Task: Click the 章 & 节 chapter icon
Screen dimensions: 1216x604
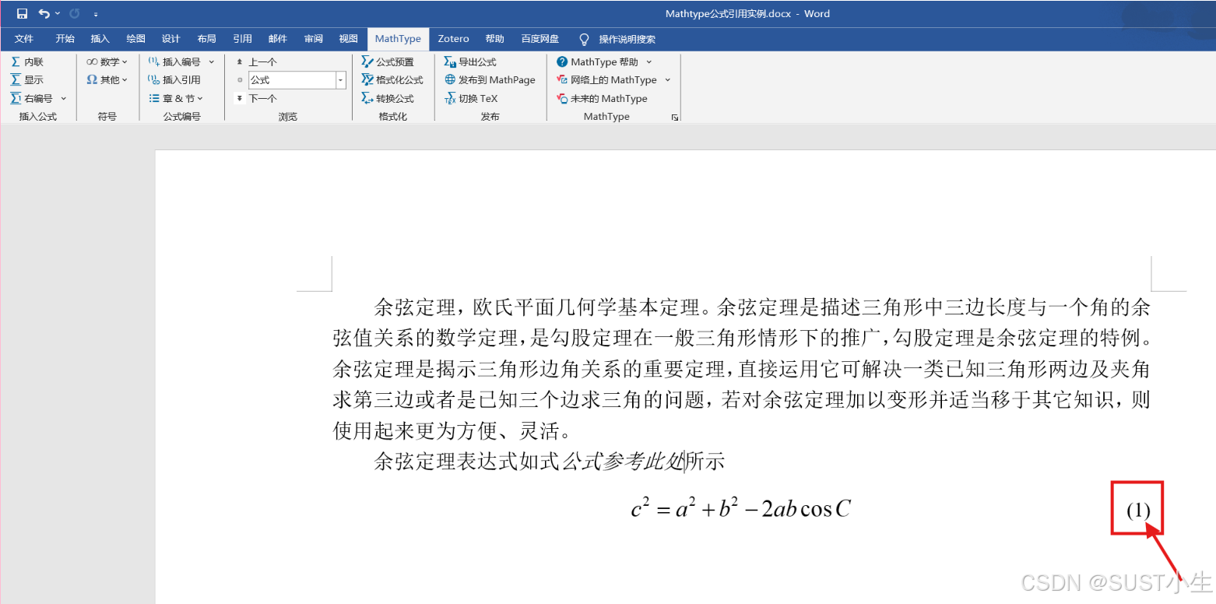Action: pos(177,97)
